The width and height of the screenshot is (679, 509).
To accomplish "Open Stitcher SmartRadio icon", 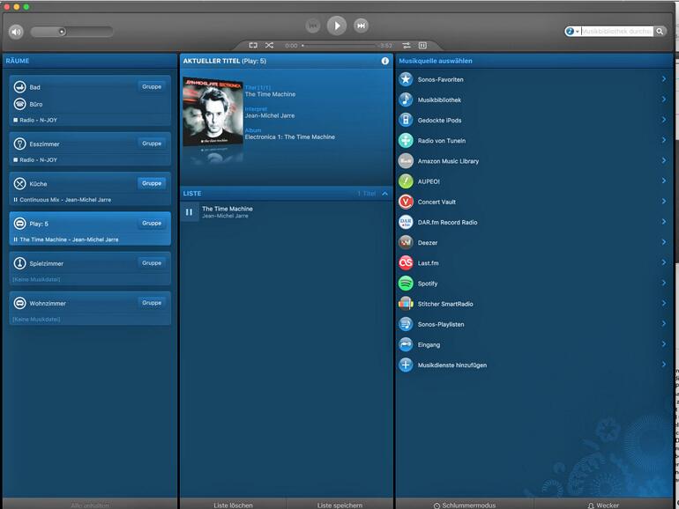I will [x=406, y=304].
